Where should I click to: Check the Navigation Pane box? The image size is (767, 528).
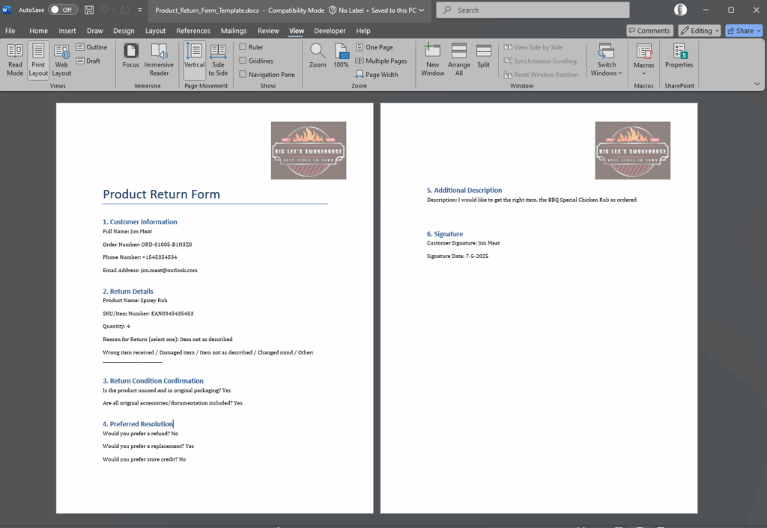click(243, 74)
